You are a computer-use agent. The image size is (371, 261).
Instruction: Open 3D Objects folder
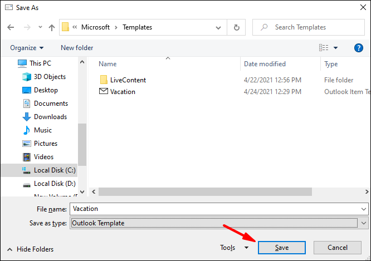coord(50,77)
